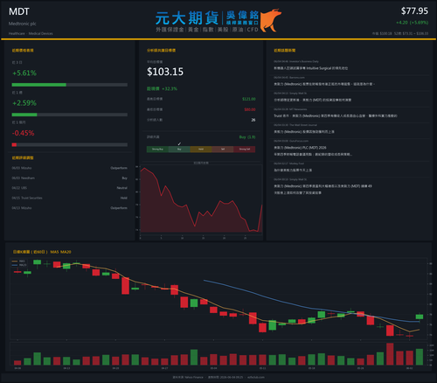This screenshot has height=383, width=437.
Task: Click the +2.59% one-week return value
Action: click(x=24, y=103)
